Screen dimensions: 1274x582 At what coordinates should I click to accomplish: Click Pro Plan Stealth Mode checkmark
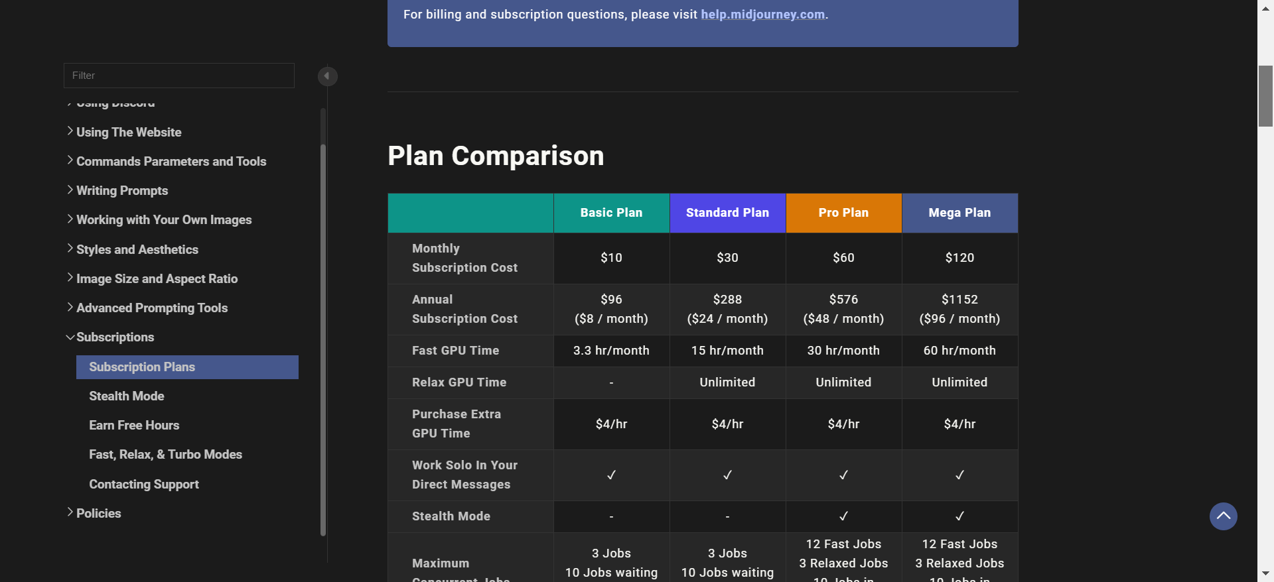(x=843, y=516)
